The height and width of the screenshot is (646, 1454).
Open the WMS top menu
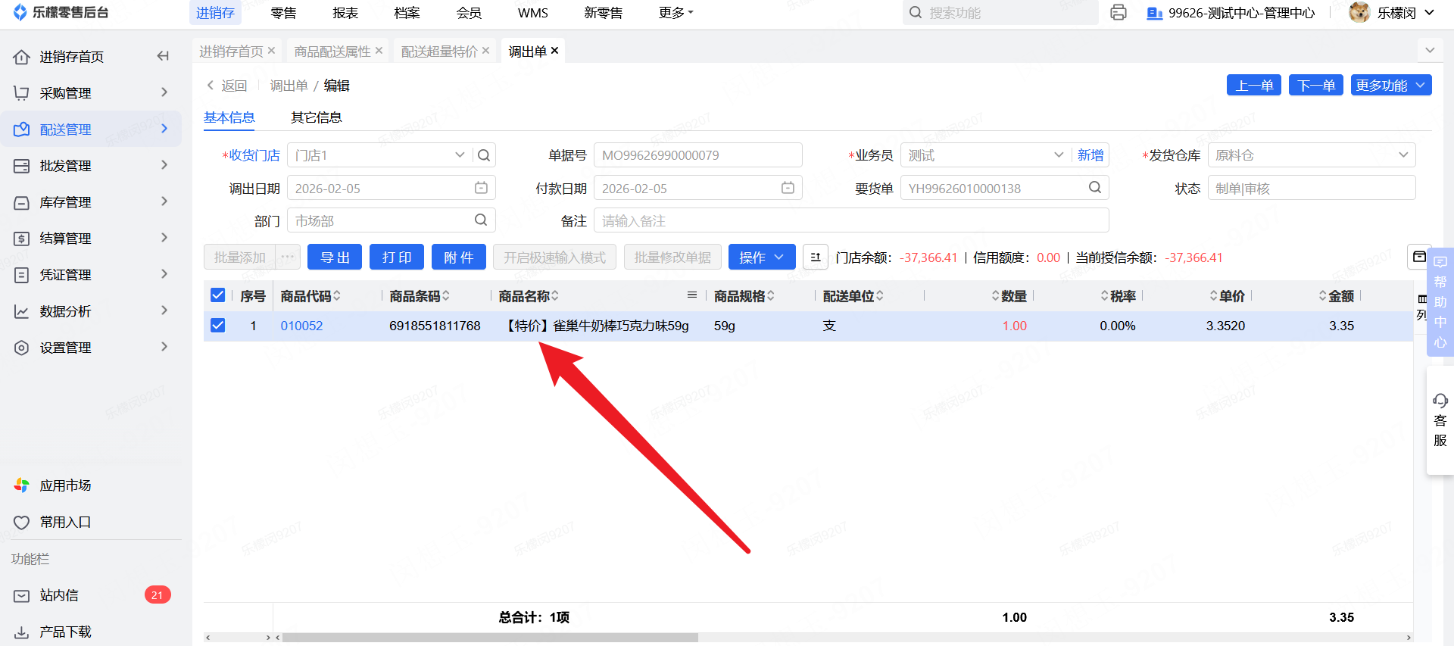[x=533, y=13]
